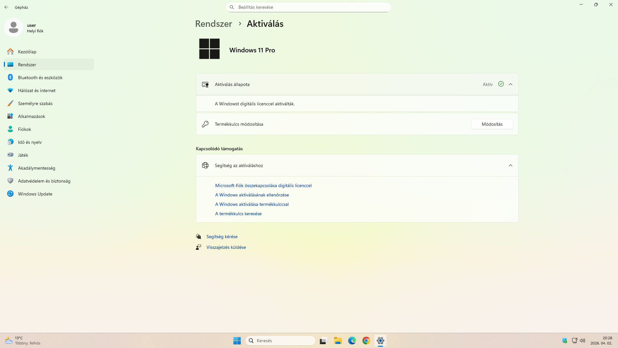
Task: Click the Termékkulcs módosítása label
Action: tap(239, 124)
